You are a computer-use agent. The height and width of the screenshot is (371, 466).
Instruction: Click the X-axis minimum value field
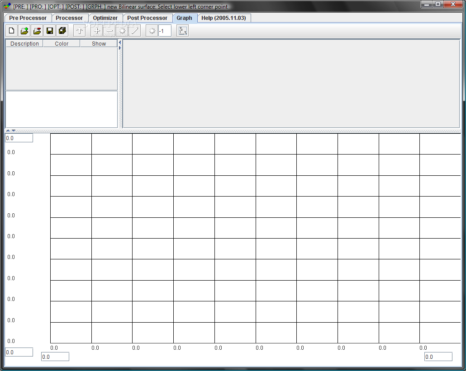55,357
